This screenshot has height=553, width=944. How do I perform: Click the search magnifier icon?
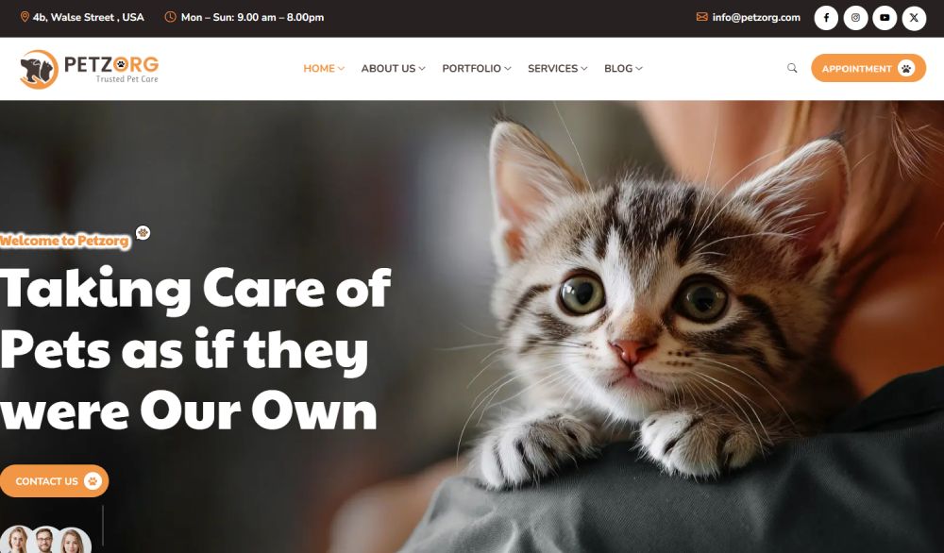(x=792, y=68)
